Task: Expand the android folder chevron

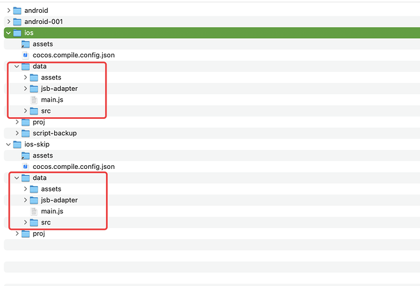Action: 9,10
